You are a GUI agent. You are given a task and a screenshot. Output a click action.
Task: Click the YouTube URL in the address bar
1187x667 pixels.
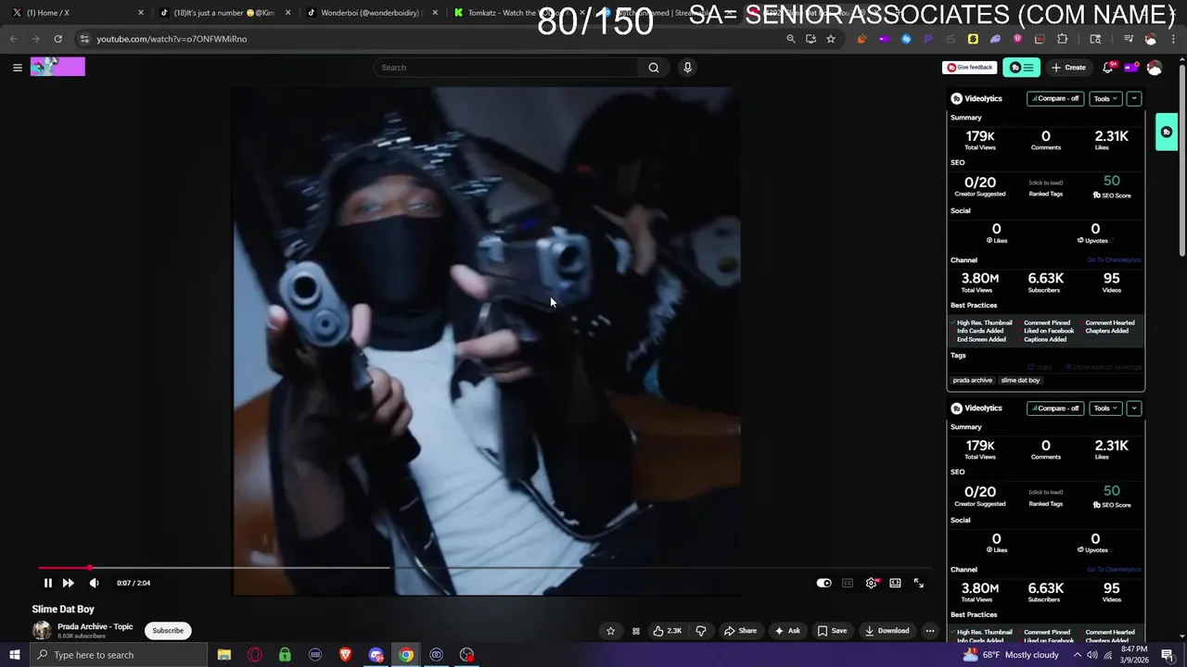[x=172, y=39]
